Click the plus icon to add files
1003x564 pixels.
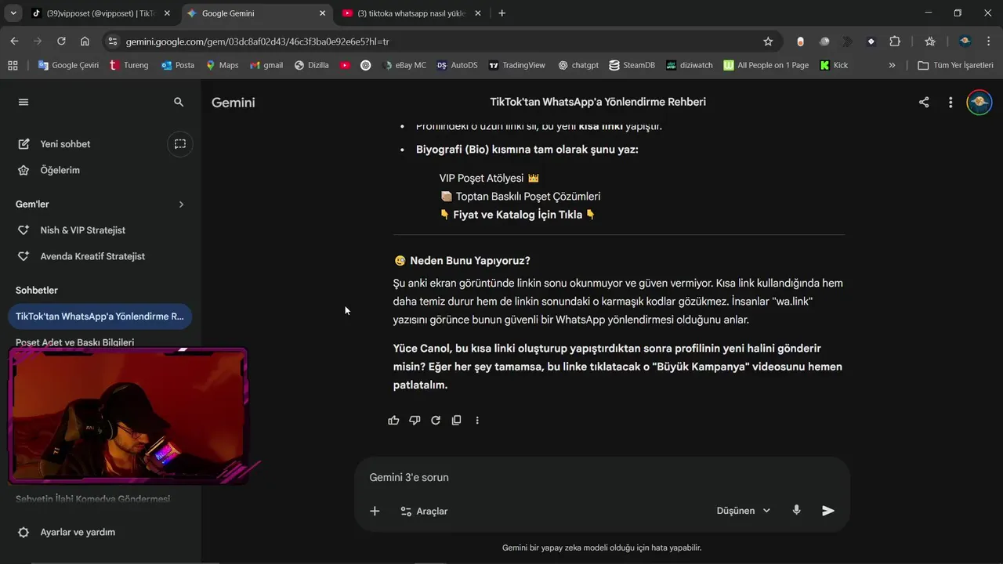pyautogui.click(x=375, y=511)
